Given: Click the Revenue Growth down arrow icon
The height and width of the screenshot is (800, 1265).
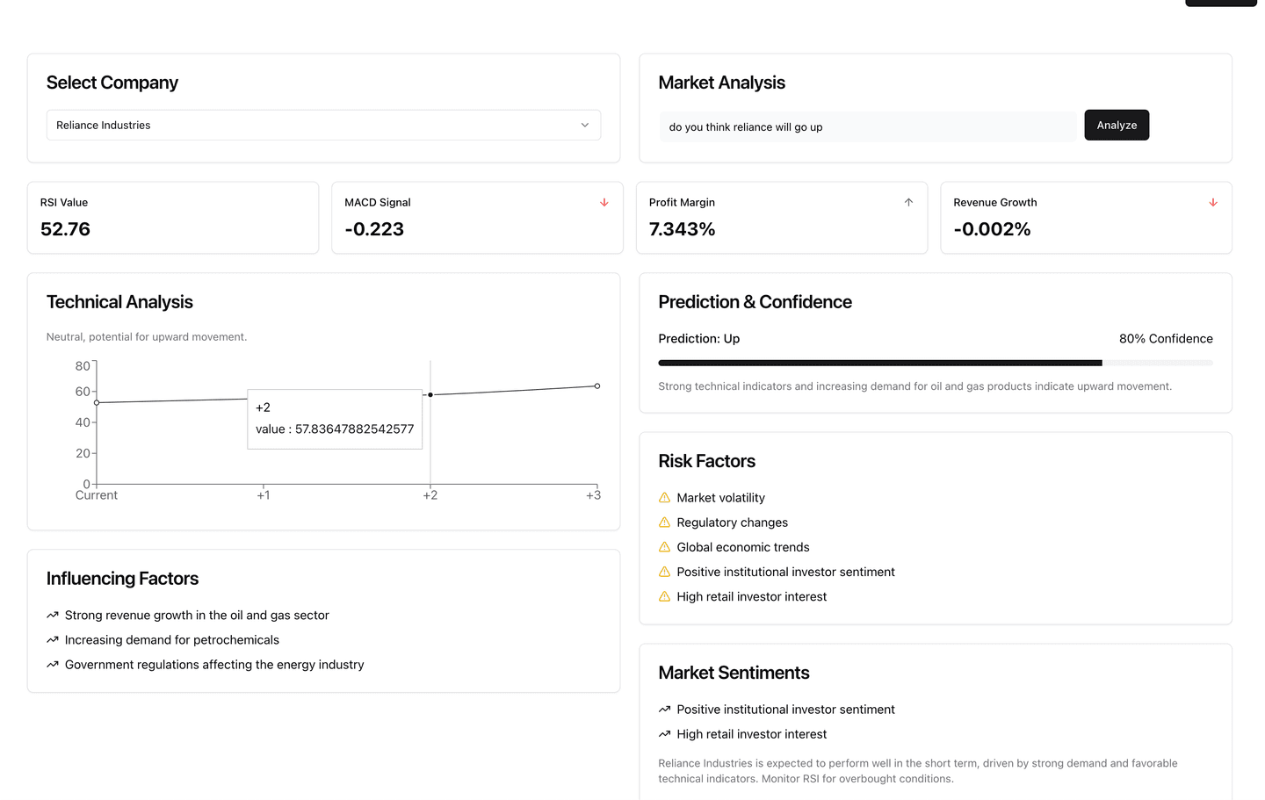Looking at the screenshot, I should 1213,203.
